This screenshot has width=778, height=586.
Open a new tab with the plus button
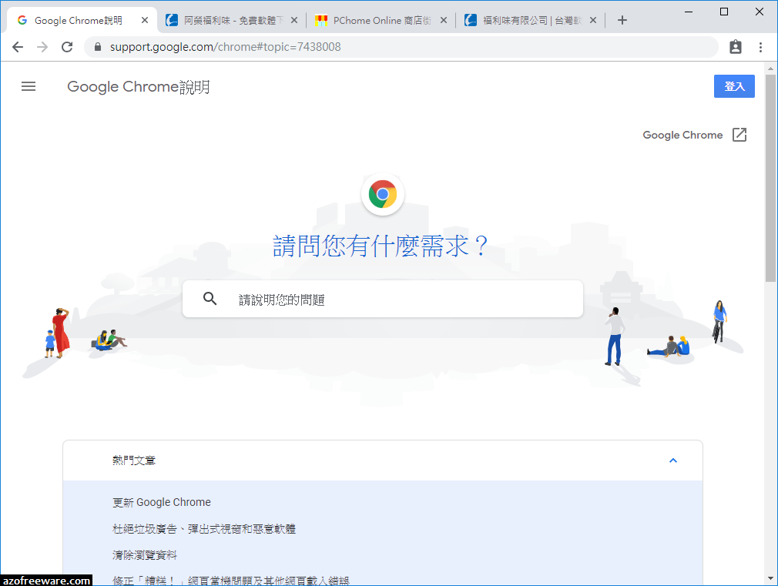point(622,20)
